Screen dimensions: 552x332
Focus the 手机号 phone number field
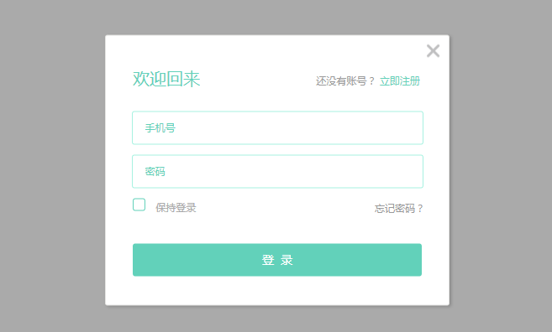[277, 128]
